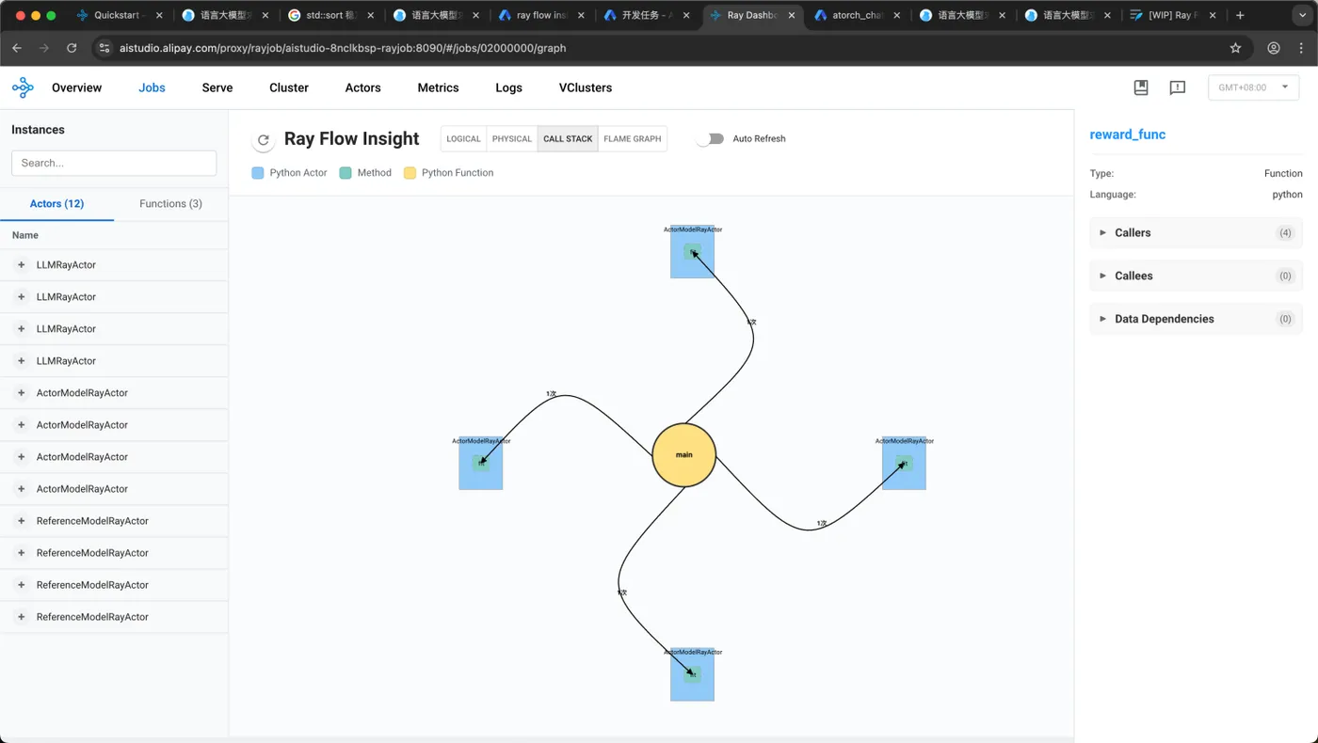Screen dimensions: 1318x743
Task: Select the Logical view button
Action: pos(463,138)
